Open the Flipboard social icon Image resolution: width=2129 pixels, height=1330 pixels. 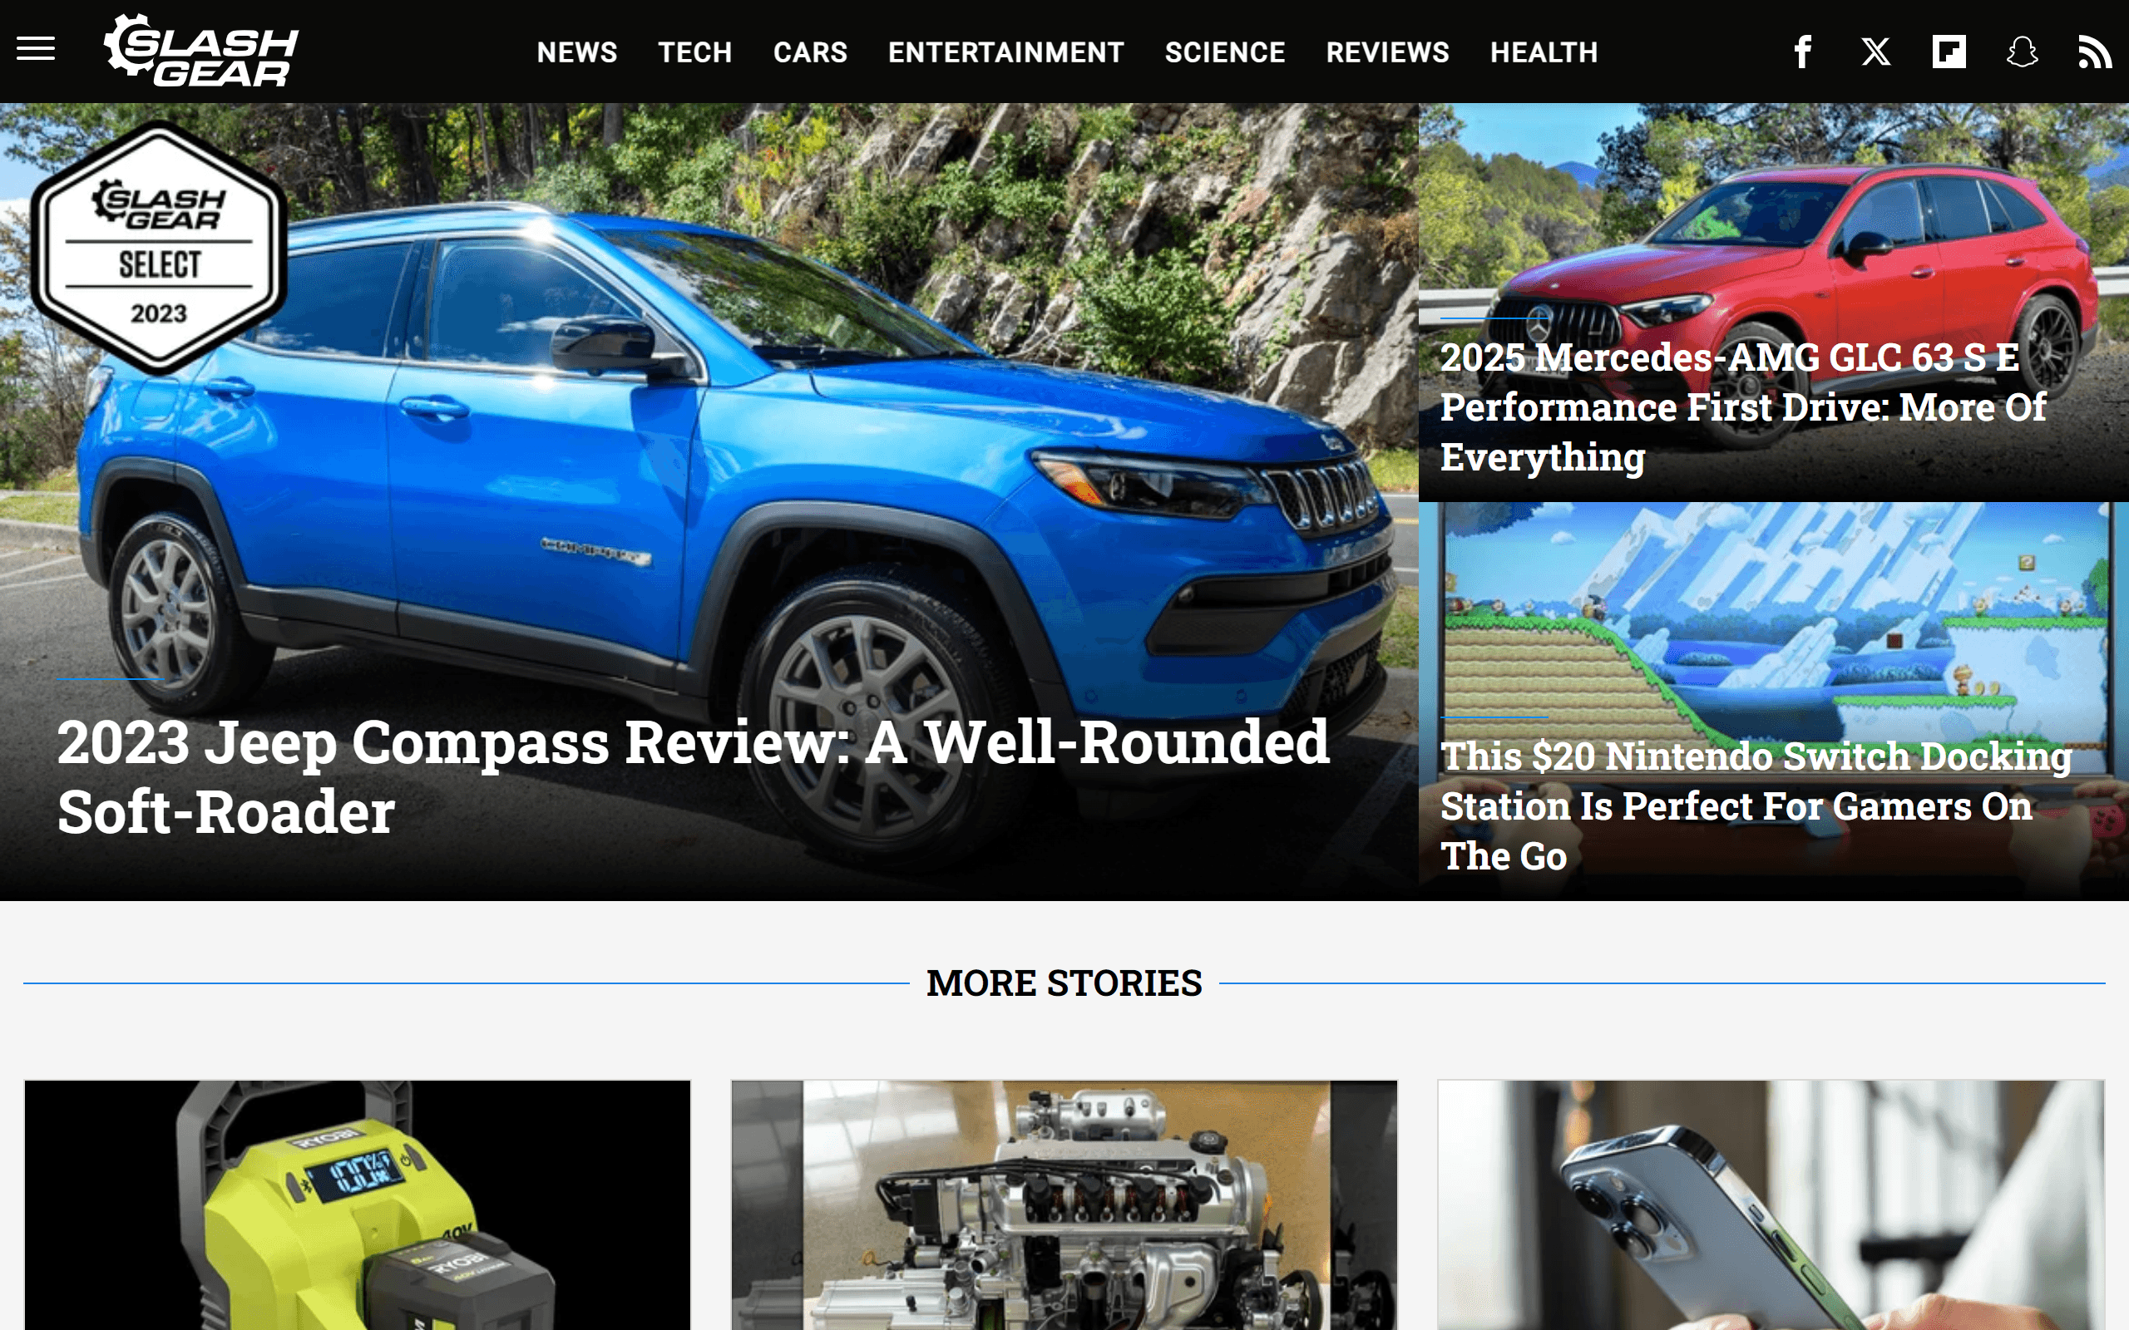click(x=1949, y=51)
